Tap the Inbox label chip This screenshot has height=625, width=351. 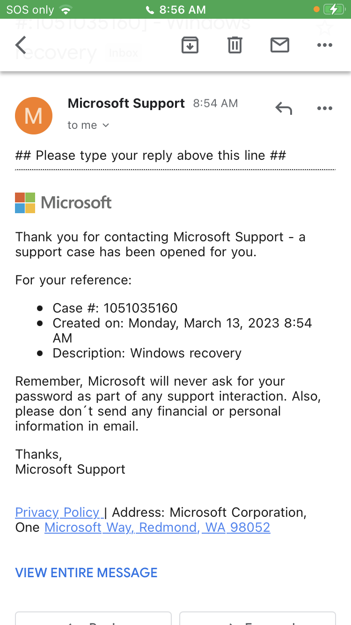(x=124, y=53)
